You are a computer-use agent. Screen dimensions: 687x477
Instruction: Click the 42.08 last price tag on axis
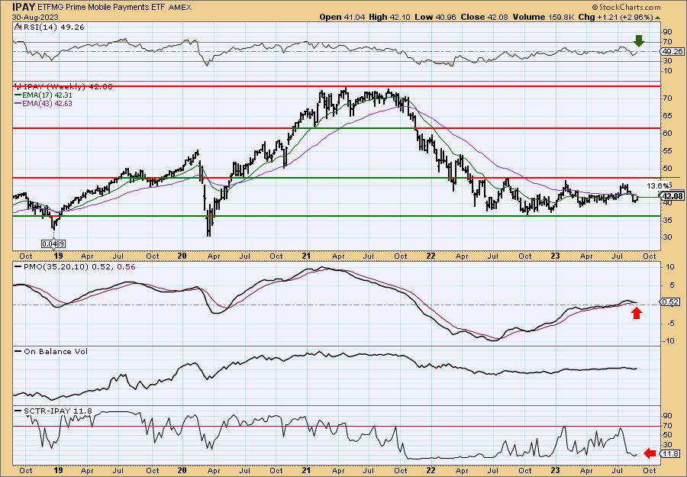671,196
